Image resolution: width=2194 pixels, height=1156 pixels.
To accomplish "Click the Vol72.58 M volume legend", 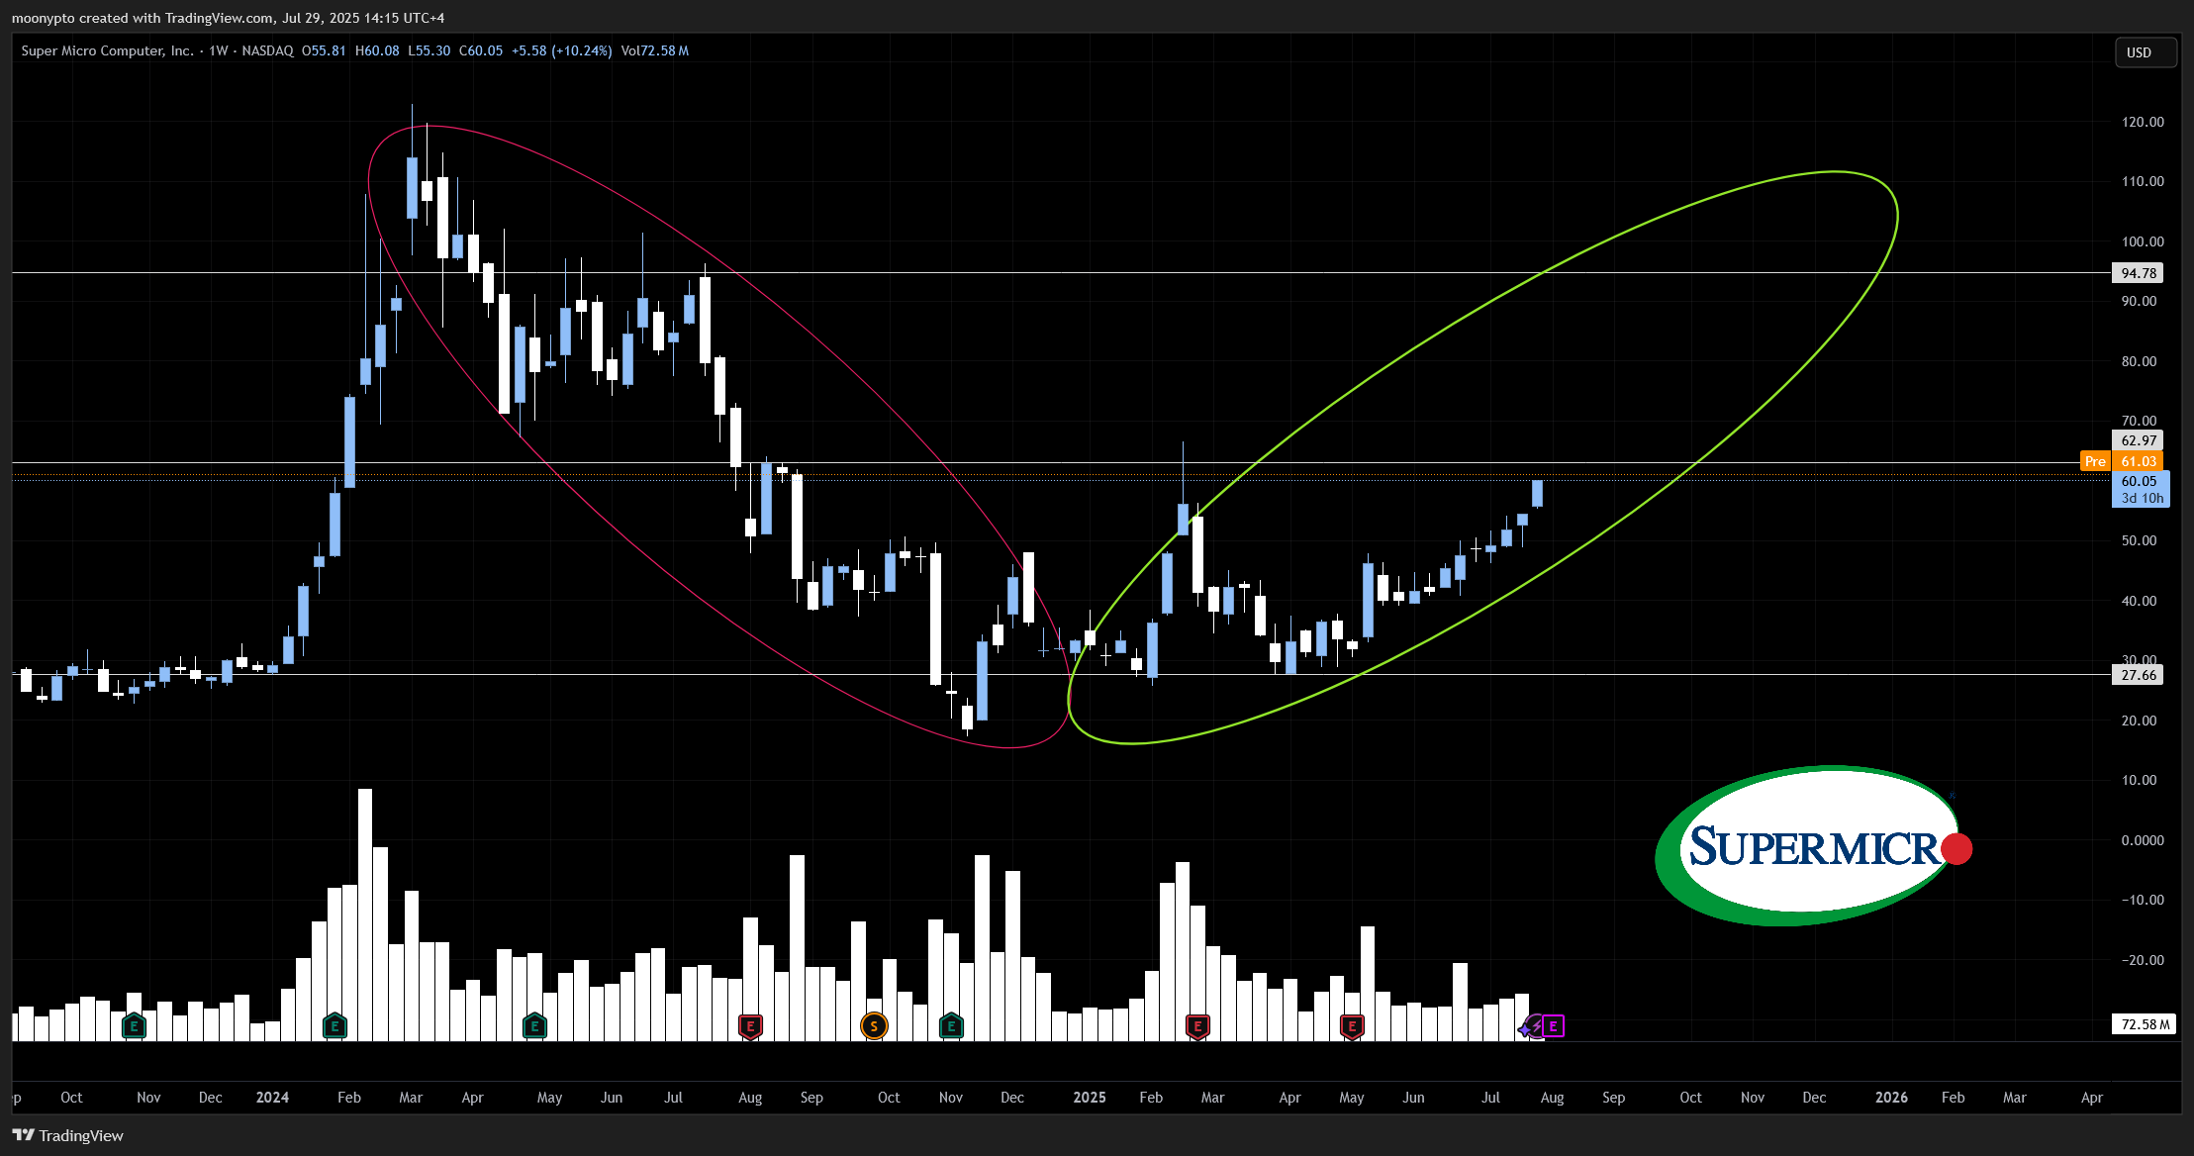I will pos(655,50).
